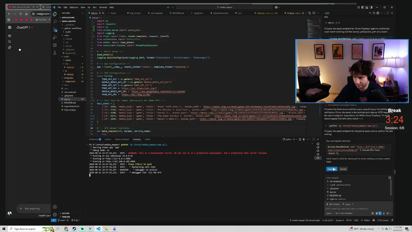This screenshot has height=232, width=412.
Task: Open the Run and Debug view
Action: point(55,37)
